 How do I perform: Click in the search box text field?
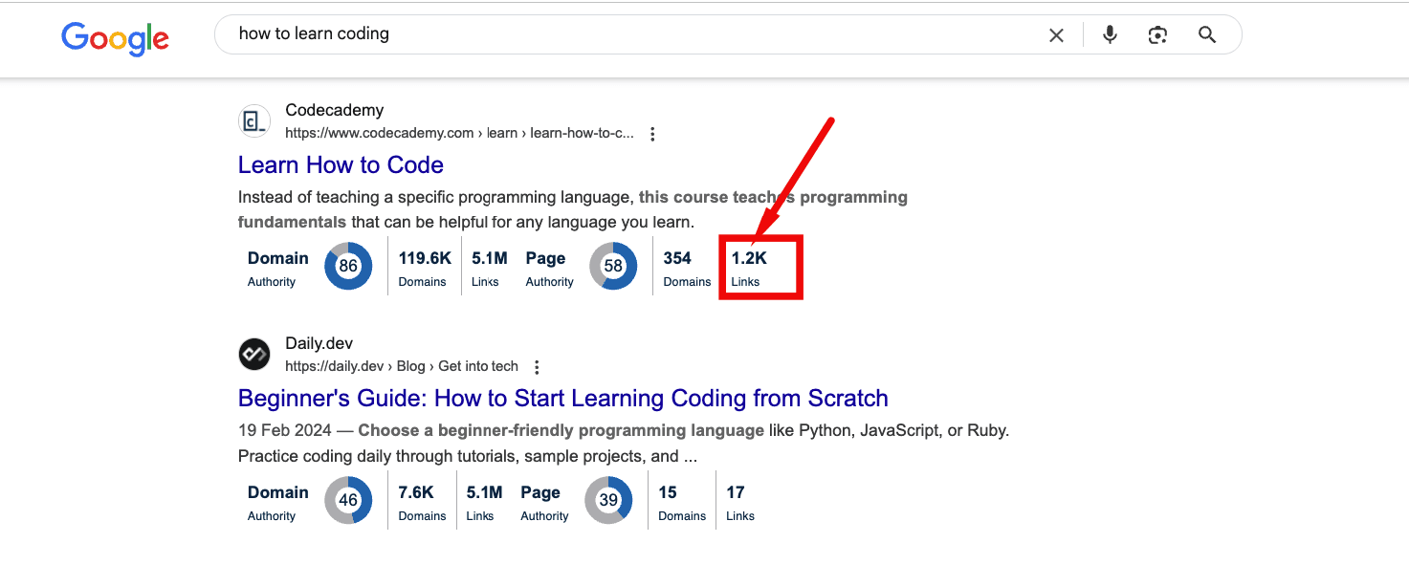pos(622,34)
